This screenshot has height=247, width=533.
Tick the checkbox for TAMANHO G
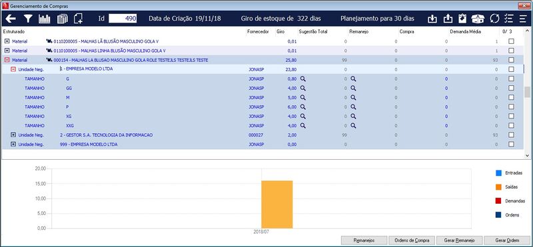coord(511,79)
